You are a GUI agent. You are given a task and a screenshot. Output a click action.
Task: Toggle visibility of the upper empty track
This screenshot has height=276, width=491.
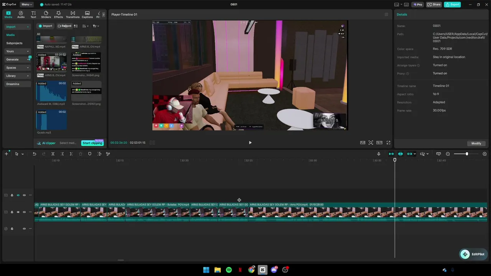click(18, 195)
